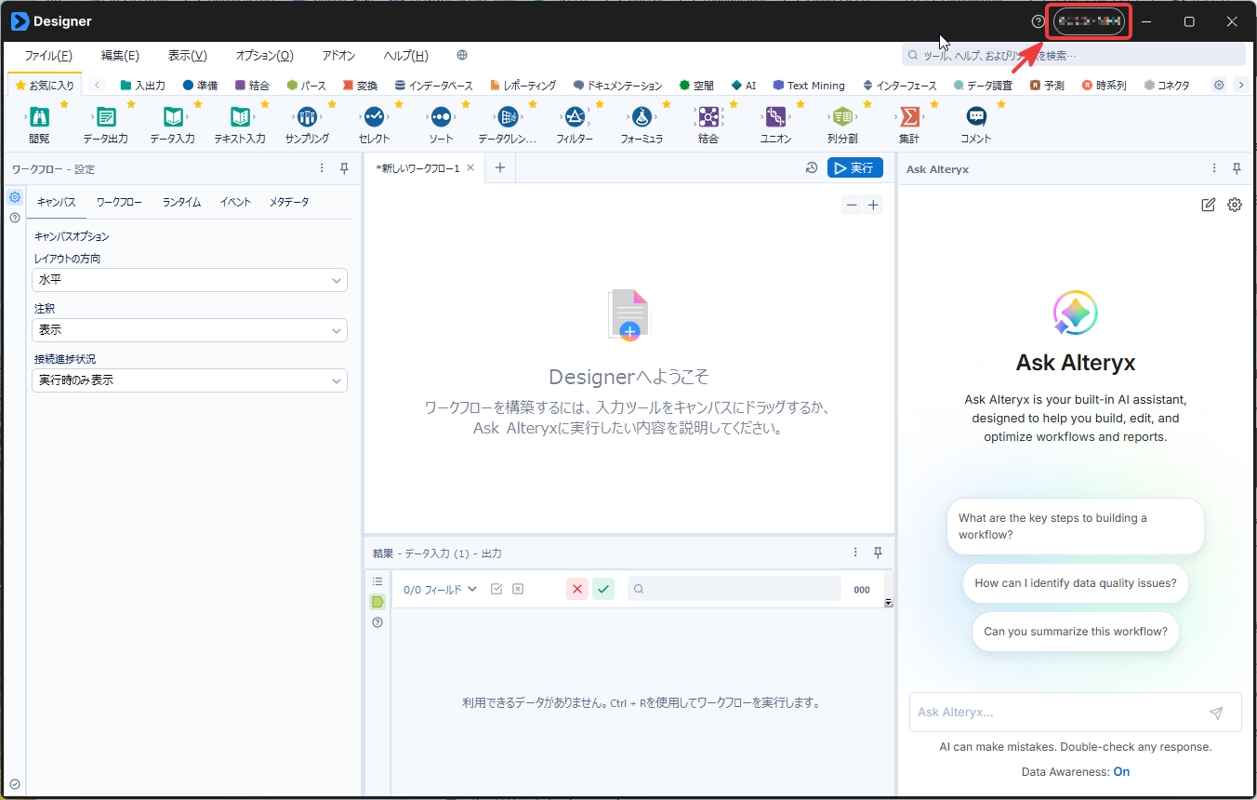
Task: Click "What are the key steps" suggestion
Action: pyautogui.click(x=1076, y=527)
